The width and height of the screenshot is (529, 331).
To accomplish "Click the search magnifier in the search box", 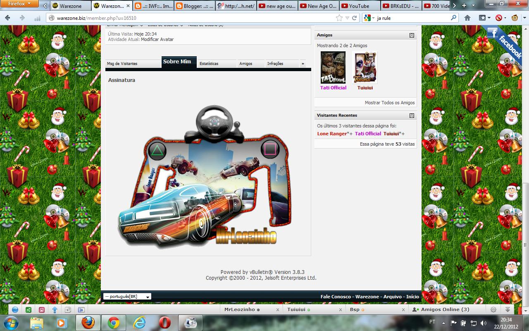I will click(x=453, y=18).
